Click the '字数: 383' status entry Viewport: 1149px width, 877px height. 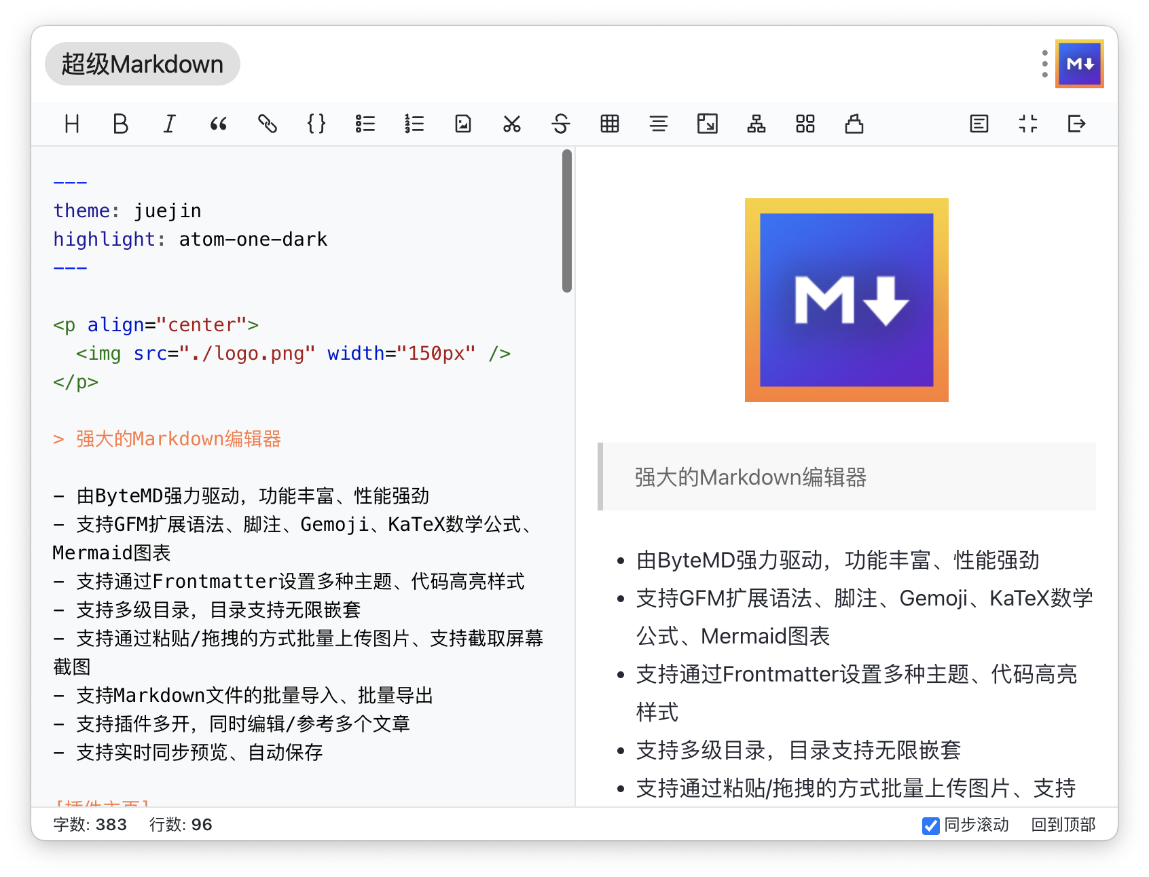[90, 825]
